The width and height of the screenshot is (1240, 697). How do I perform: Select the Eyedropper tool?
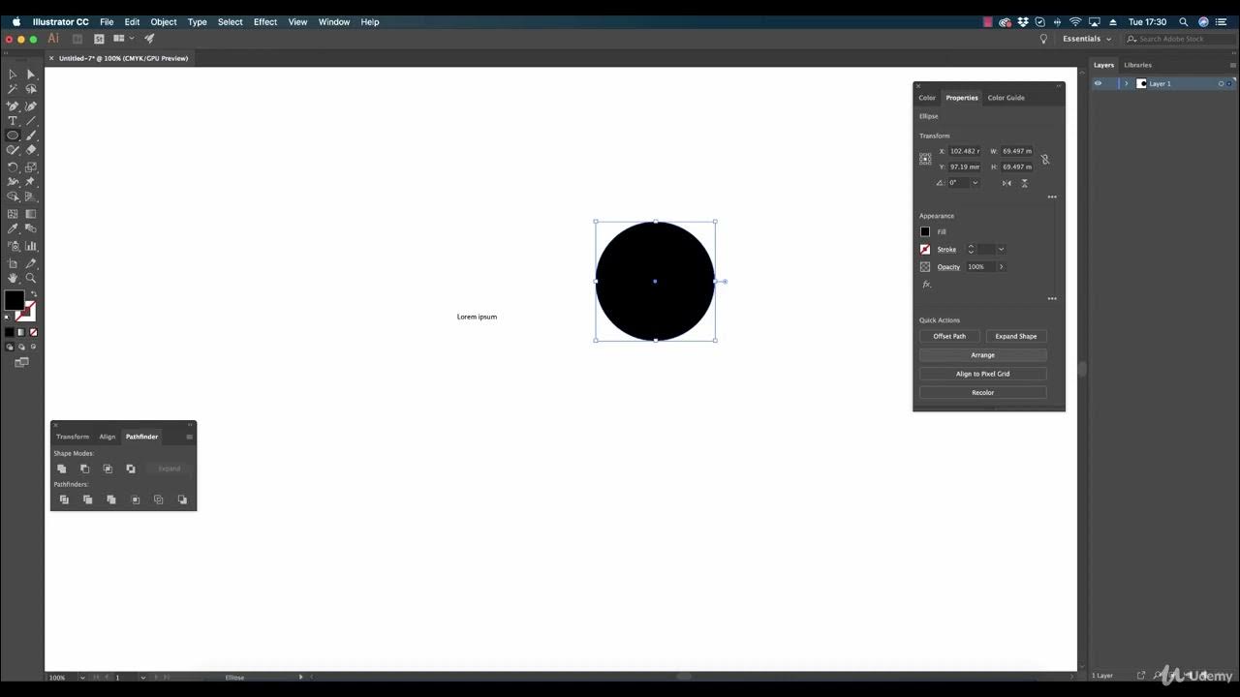[x=13, y=229]
